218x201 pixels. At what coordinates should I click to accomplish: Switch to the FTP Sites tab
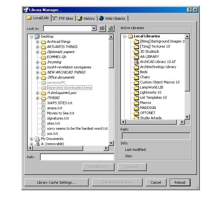[63, 18]
